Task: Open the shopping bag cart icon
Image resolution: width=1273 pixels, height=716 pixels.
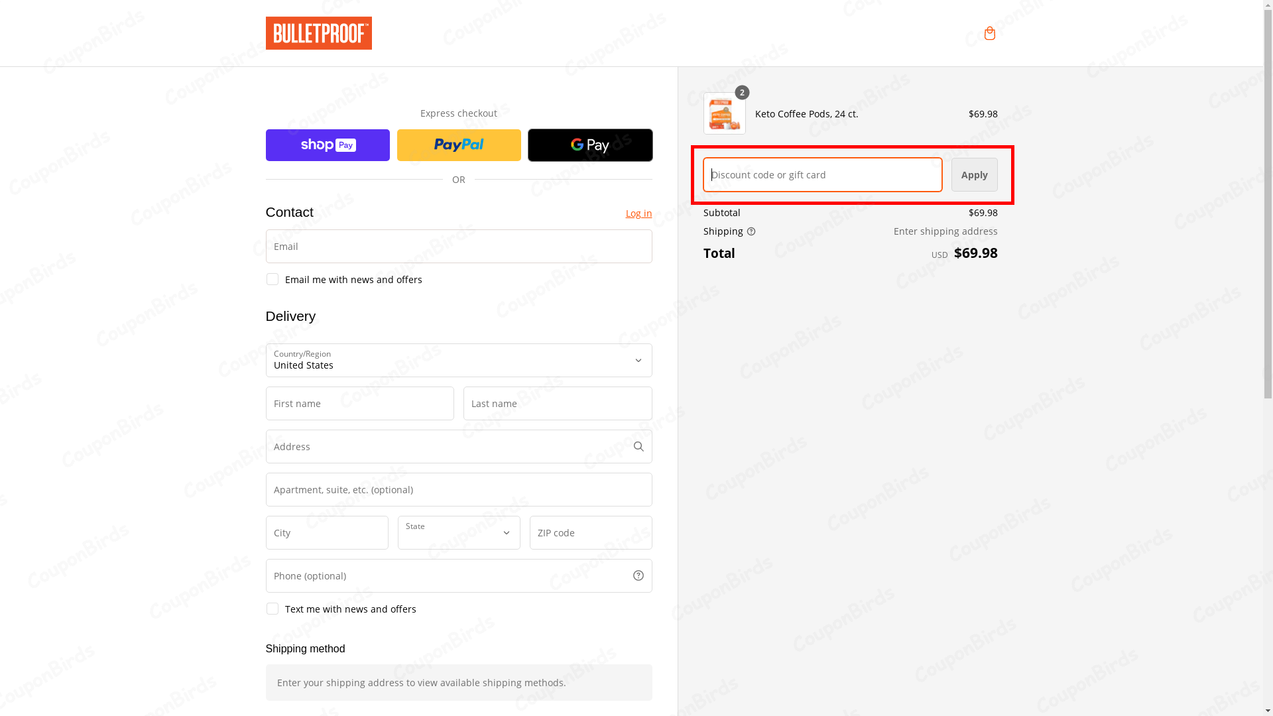Action: tap(989, 33)
